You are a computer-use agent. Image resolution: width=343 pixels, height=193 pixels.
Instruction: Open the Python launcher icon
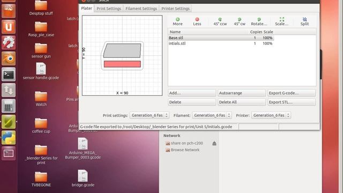click(9, 138)
